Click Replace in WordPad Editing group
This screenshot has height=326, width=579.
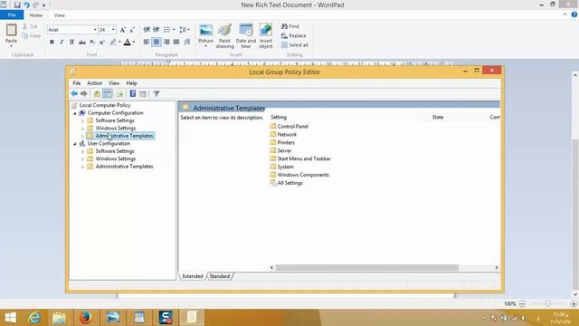tap(293, 35)
